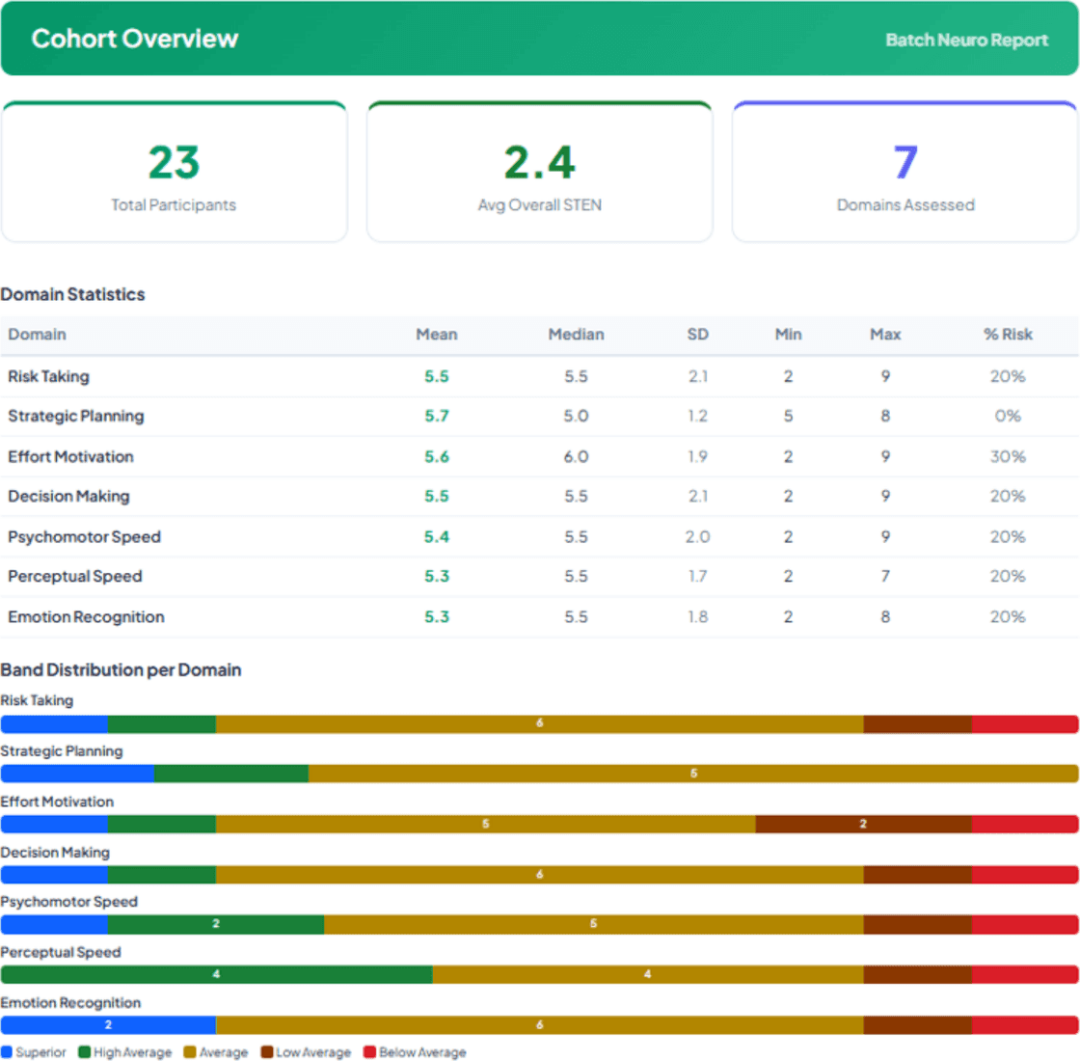Select Emotion Recognition row name in the table

(x=86, y=616)
